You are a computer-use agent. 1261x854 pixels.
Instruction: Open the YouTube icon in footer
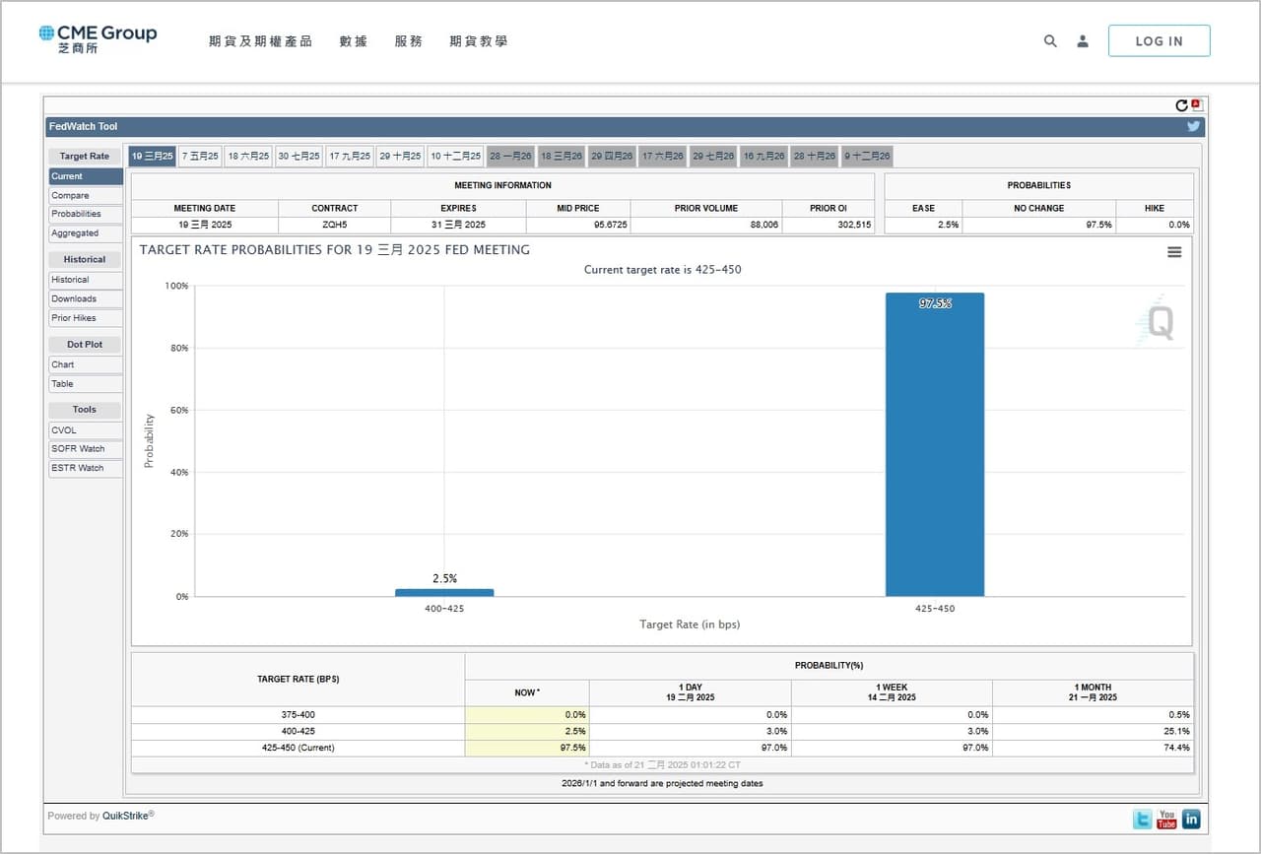(1166, 819)
